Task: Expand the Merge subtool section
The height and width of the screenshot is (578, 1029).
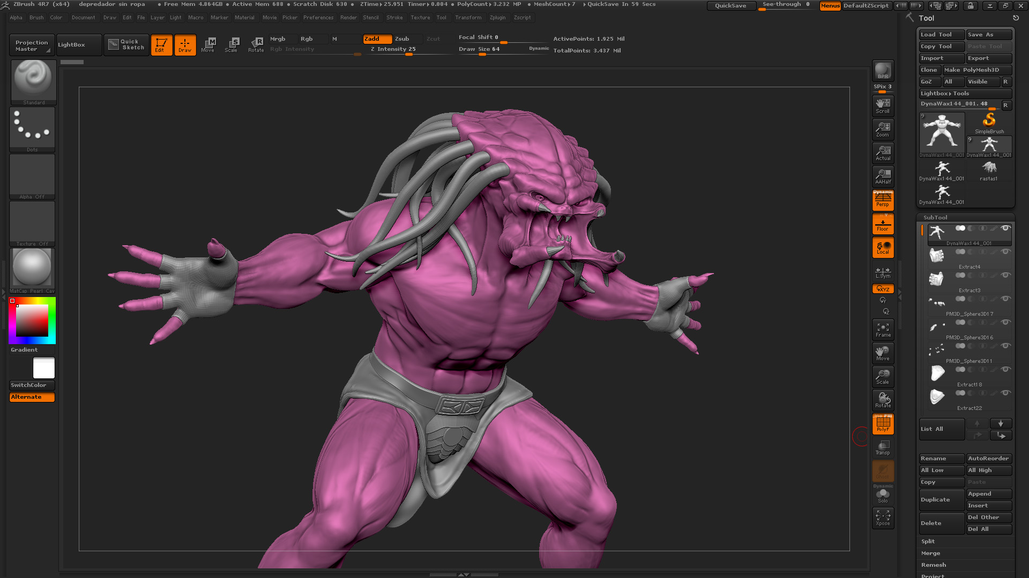Action: (930, 553)
